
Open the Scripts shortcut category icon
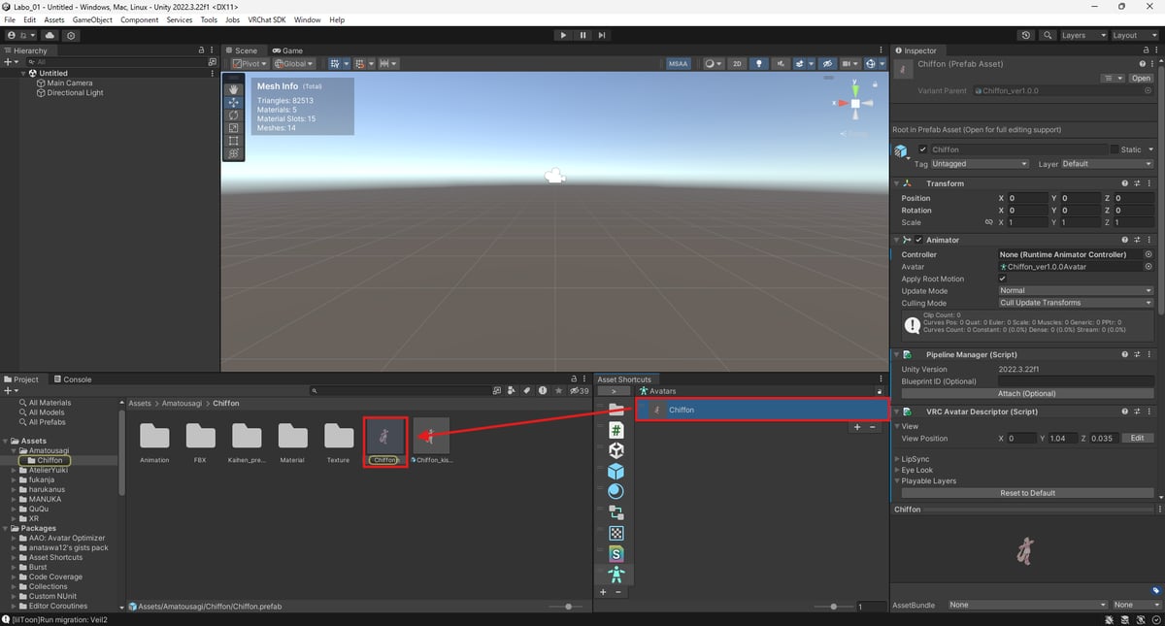pos(616,430)
